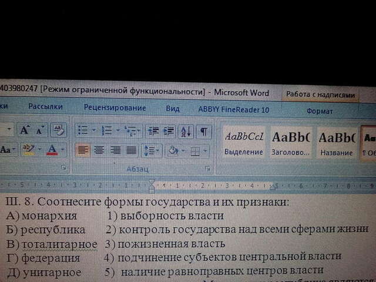Screen dimensions: 376x282
Task: Center the paragraph text
Action: point(99,150)
